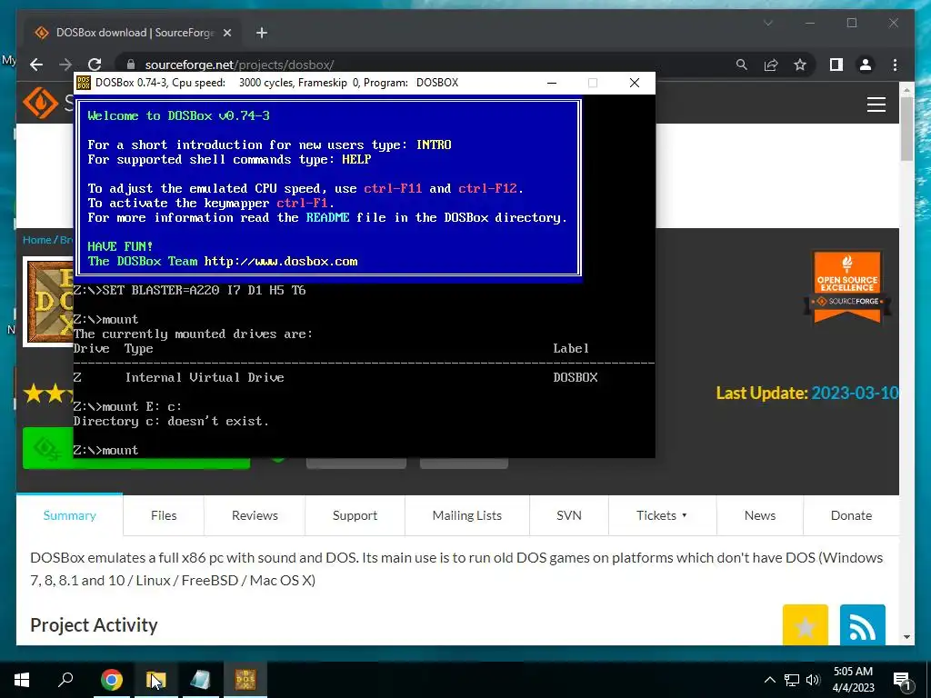
Task: Click the SourceForge flame logo
Action: (x=40, y=103)
